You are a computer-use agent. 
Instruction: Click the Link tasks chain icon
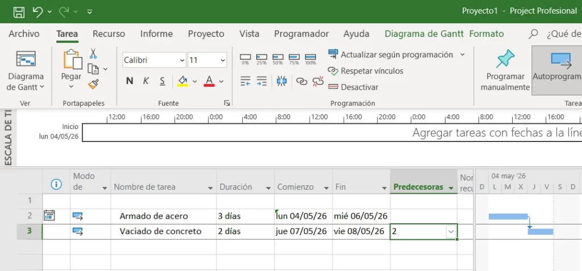pos(302,81)
